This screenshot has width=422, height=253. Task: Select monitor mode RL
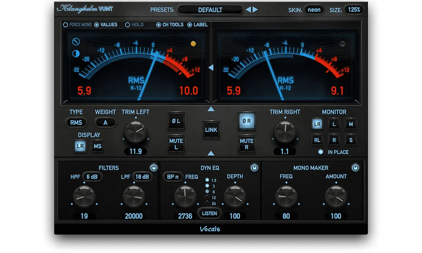[317, 140]
